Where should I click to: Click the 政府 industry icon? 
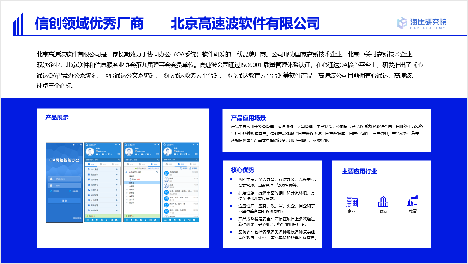[x=383, y=202]
